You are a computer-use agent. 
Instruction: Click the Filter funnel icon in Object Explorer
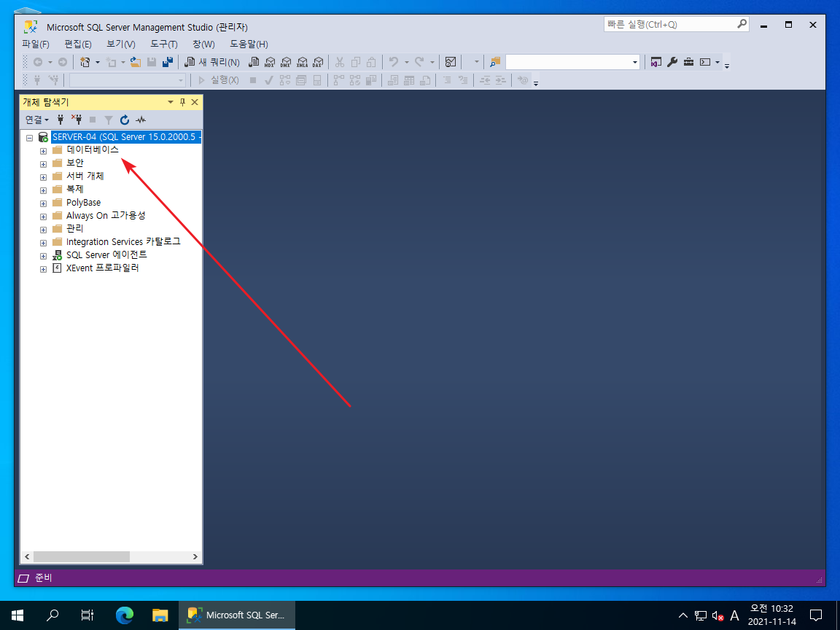click(x=108, y=120)
